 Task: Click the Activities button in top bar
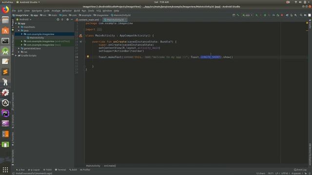tap(7, 2)
